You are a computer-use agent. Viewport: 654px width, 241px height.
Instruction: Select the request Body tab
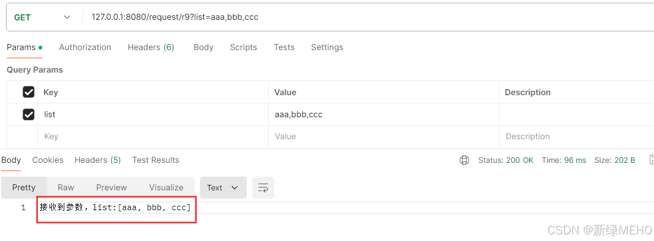click(x=203, y=47)
